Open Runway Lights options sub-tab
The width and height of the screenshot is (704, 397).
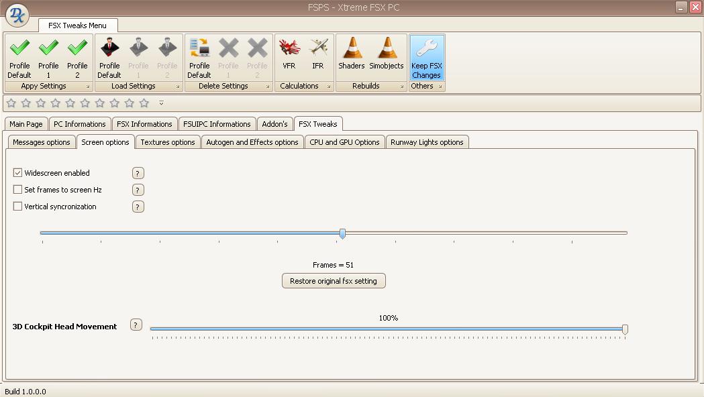(x=427, y=142)
